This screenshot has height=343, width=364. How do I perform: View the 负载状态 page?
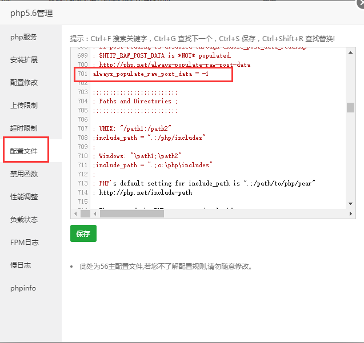pyautogui.click(x=23, y=220)
